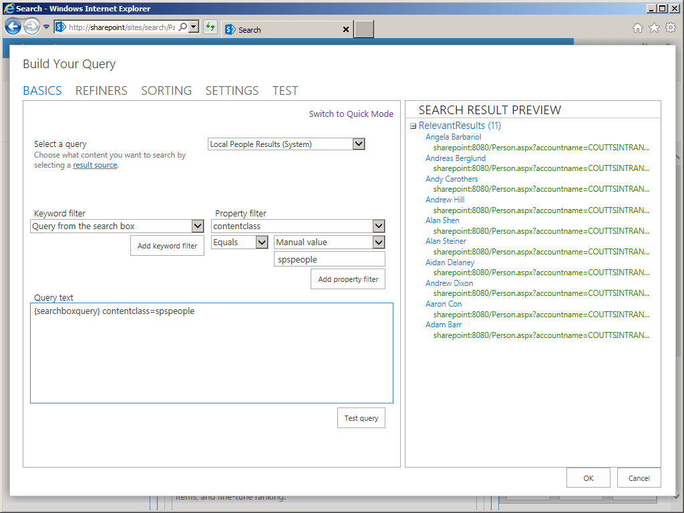
Task: Click the search magnifier in the address bar
Action: click(x=182, y=27)
